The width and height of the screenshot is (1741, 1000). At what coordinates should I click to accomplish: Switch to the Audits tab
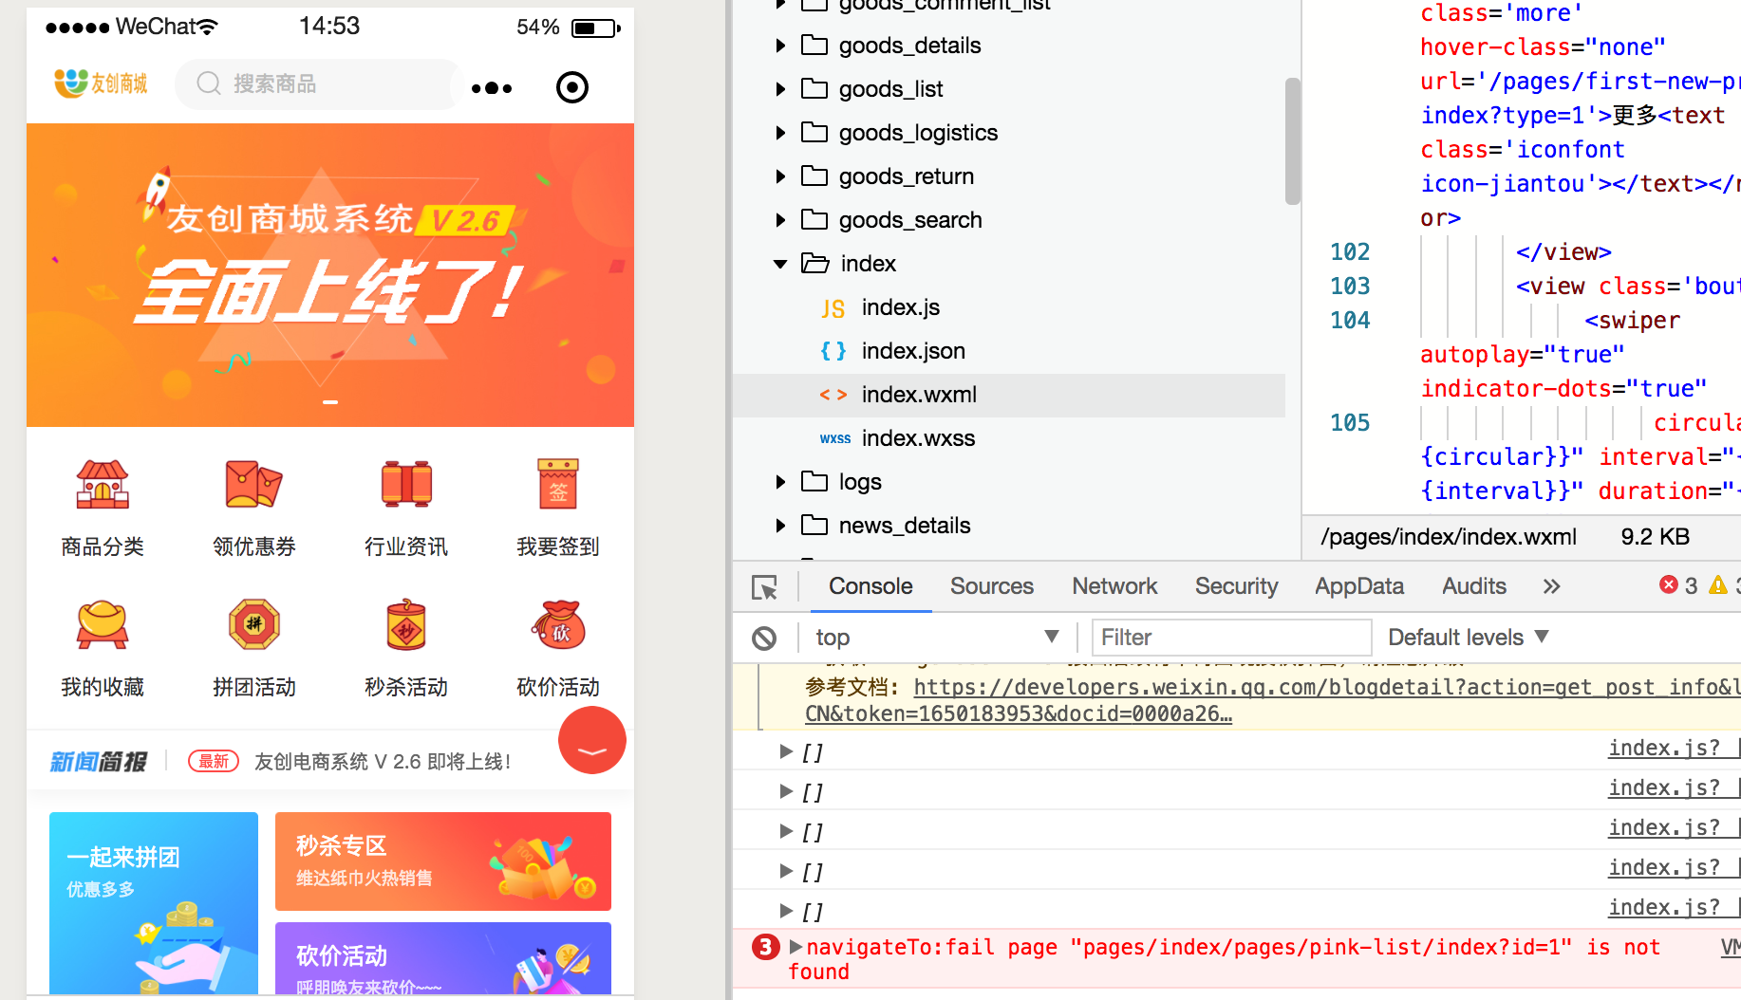pyautogui.click(x=1474, y=586)
